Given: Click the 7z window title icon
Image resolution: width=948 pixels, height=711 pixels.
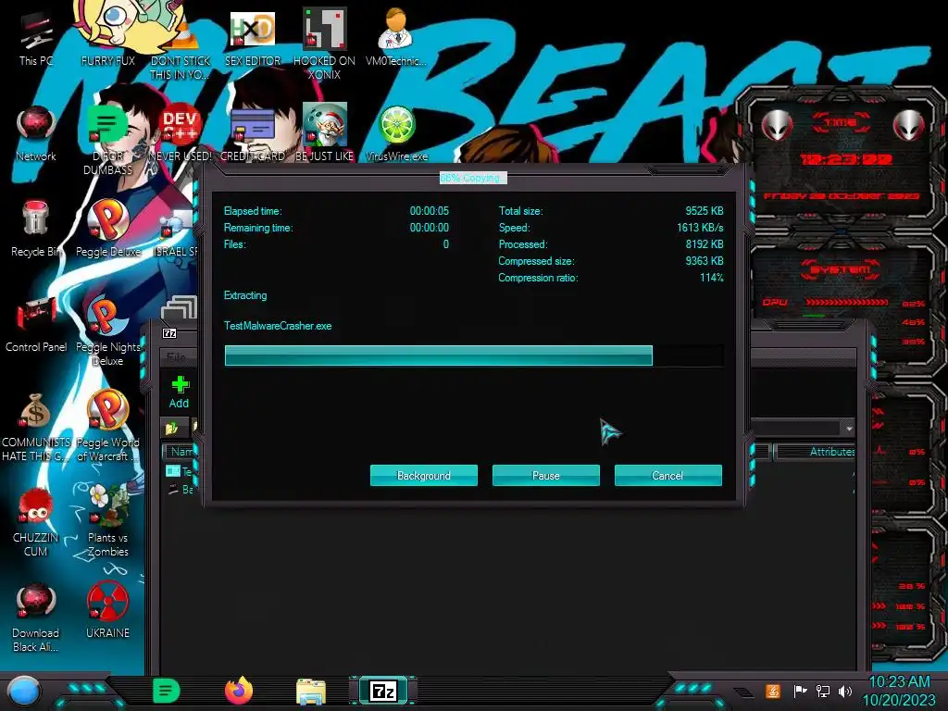Looking at the screenshot, I should point(169,333).
